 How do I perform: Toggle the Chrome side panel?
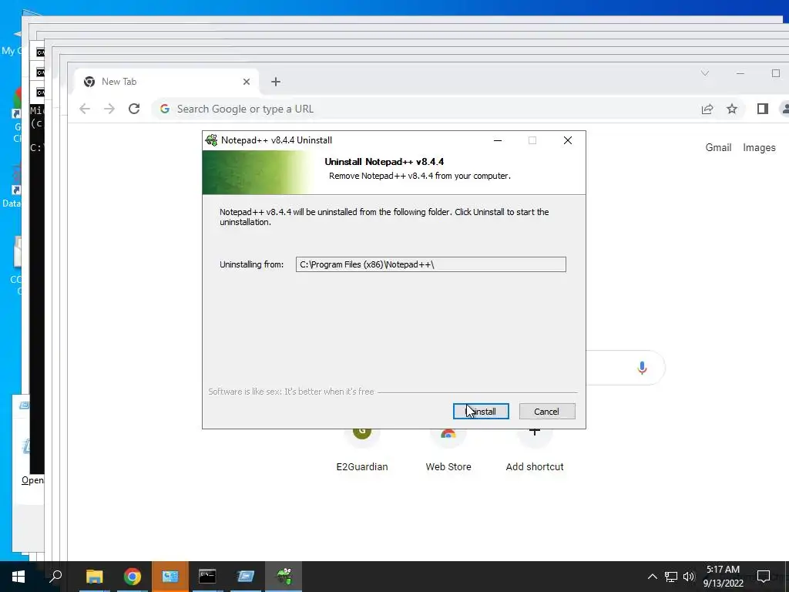pyautogui.click(x=763, y=109)
